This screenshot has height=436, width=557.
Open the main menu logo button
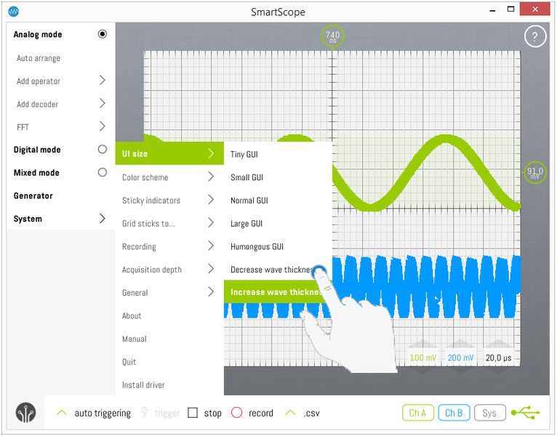(25, 412)
